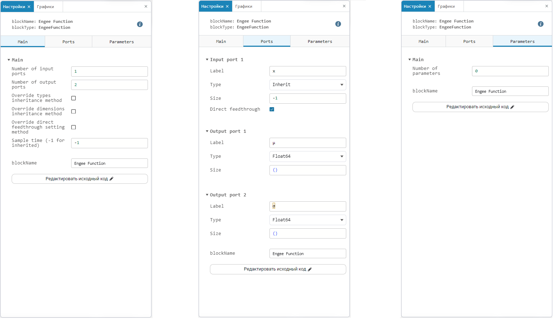Close Настройки tab in panel with Direct feedthrough checkbox
553x319 pixels.
point(227,6)
